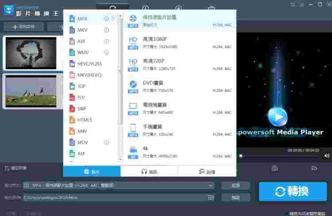Image resolution: width=332 pixels, height=216 pixels.
Task: Take a snapshot with the camera icon
Action: (274, 168)
